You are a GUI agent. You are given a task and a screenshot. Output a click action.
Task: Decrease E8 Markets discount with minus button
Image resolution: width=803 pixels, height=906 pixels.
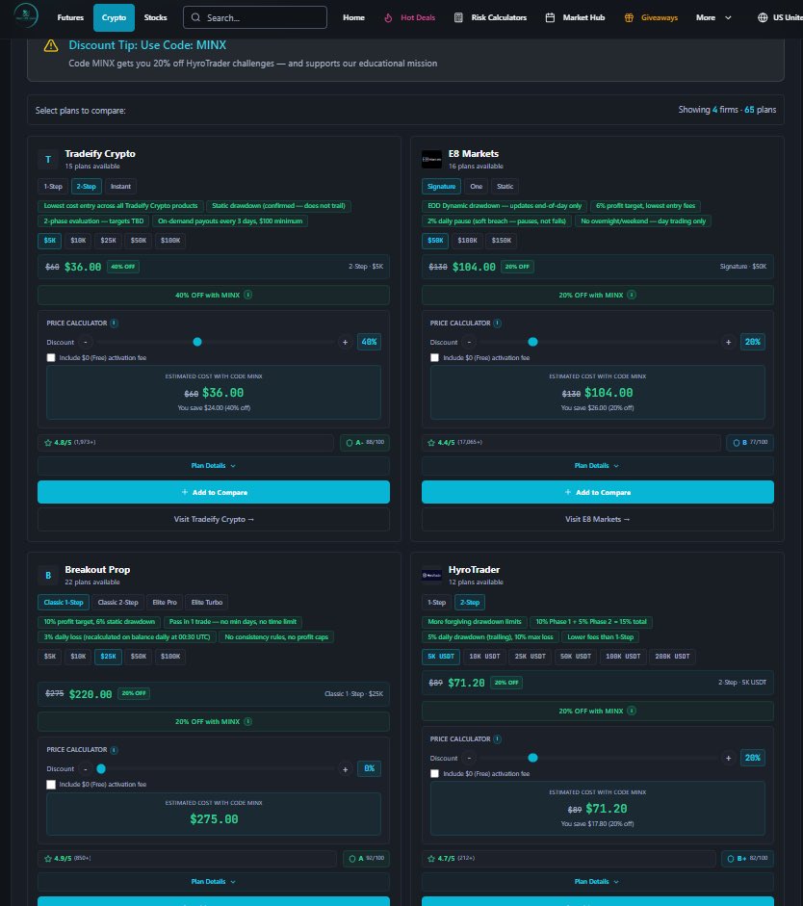tap(469, 342)
